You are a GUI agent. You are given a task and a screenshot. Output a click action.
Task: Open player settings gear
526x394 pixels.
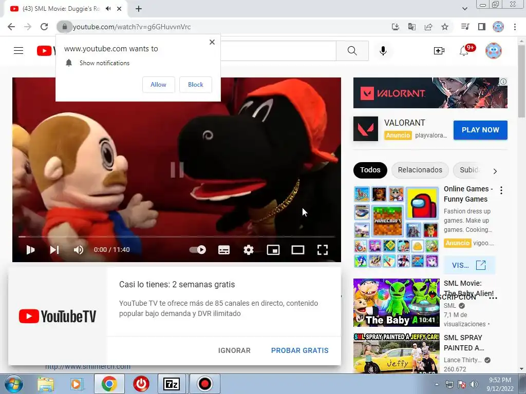249,250
